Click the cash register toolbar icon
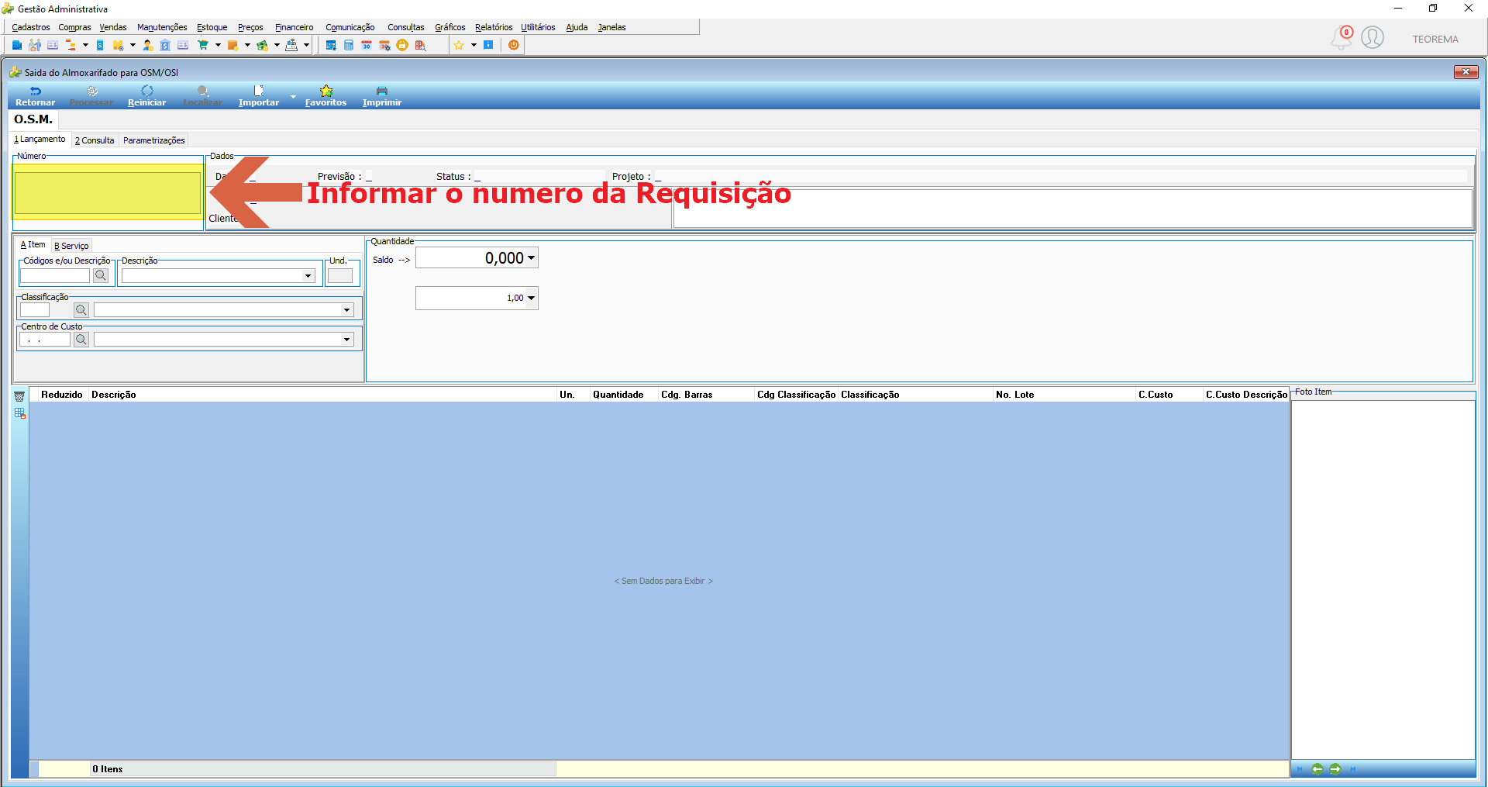Screen dimensions: 1488x787 (291, 45)
